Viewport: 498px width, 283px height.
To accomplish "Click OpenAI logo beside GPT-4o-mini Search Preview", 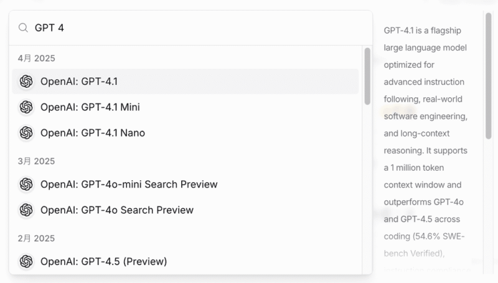I will click(x=26, y=185).
